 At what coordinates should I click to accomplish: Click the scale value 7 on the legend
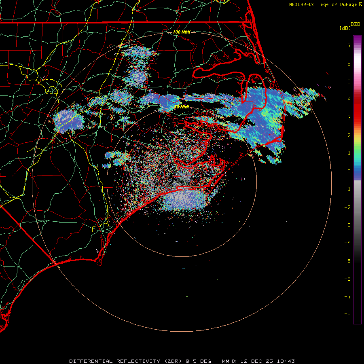[349, 45]
